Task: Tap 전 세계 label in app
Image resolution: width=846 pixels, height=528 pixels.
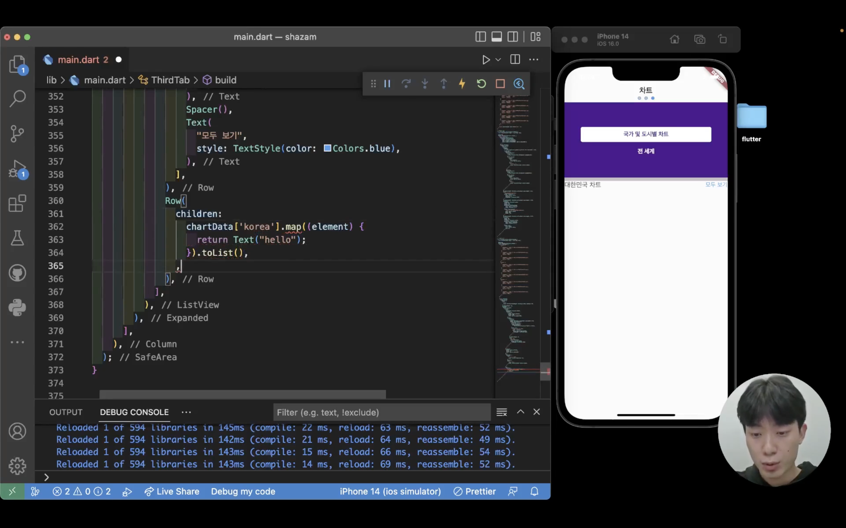Action: point(646,151)
